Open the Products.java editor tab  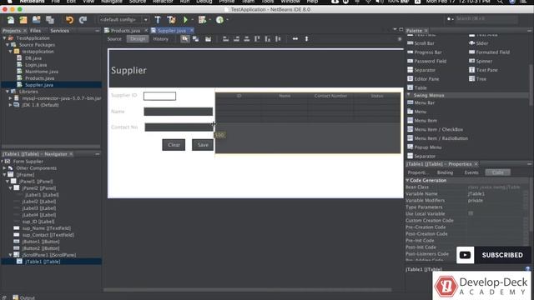pos(125,31)
